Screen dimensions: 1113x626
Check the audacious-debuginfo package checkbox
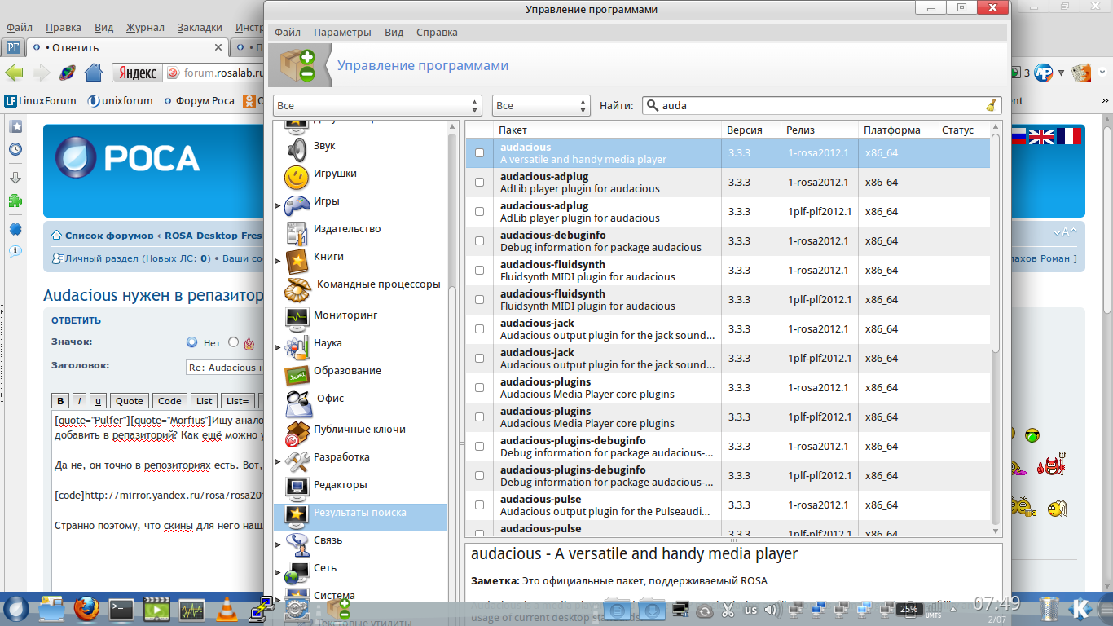click(x=479, y=241)
